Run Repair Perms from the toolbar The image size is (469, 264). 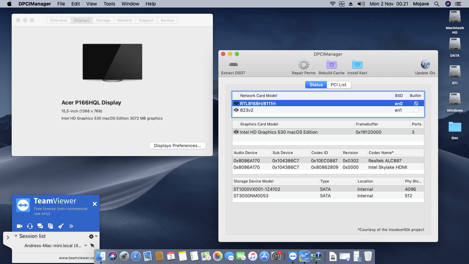304,65
